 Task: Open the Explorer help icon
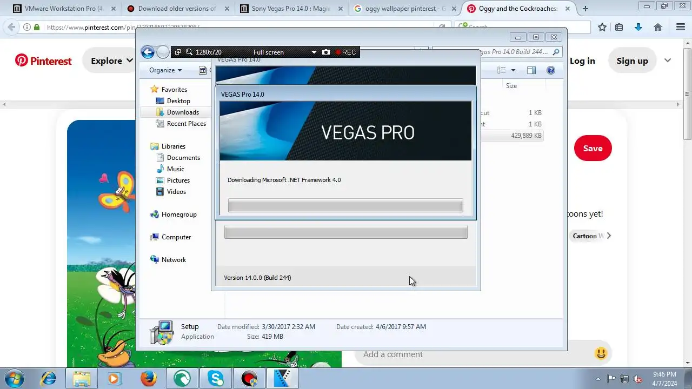551,70
